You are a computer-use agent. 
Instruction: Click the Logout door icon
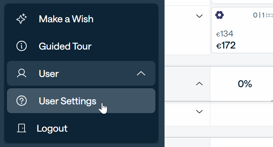[22, 128]
